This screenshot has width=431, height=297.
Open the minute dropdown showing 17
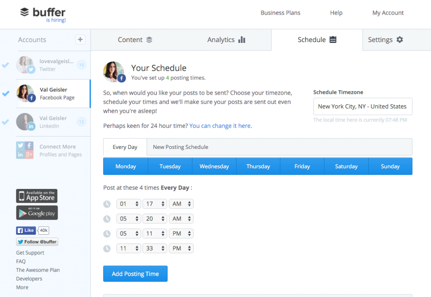click(x=155, y=204)
